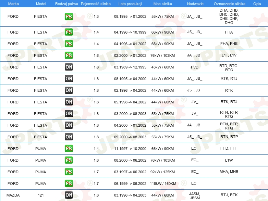This screenshot has width=268, height=201.
Task: Select the date range 09.2000 -> 08.2003
Action: [x=130, y=137]
